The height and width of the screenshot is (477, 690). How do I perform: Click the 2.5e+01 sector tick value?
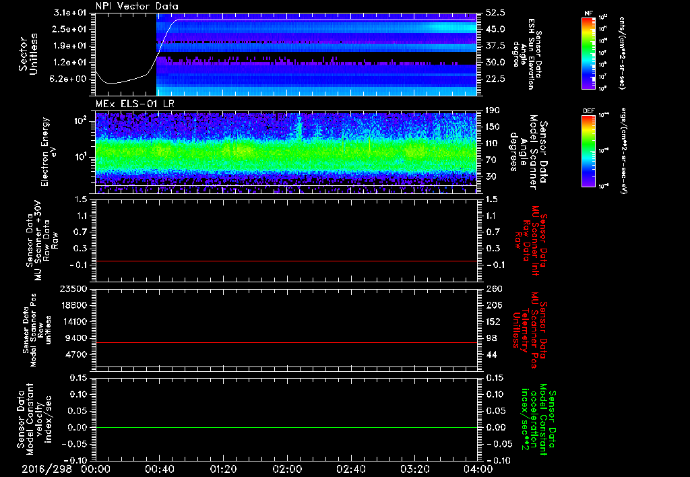pyautogui.click(x=70, y=29)
